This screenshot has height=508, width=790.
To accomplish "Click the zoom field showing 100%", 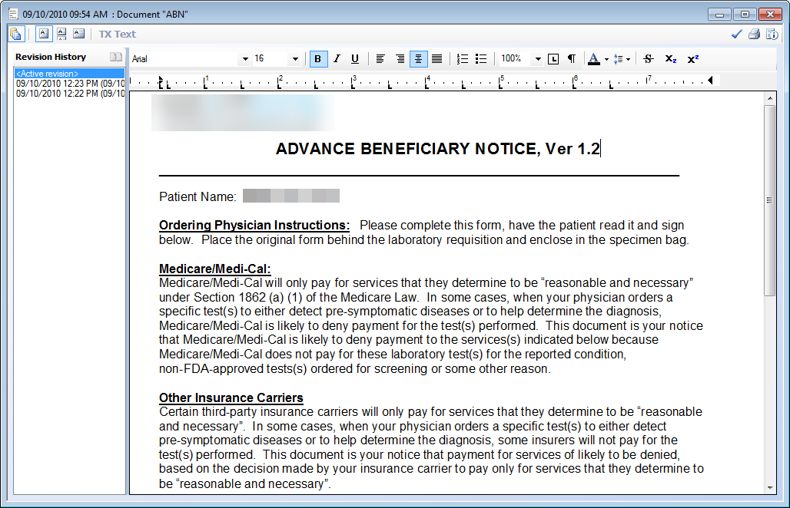I will click(x=516, y=59).
